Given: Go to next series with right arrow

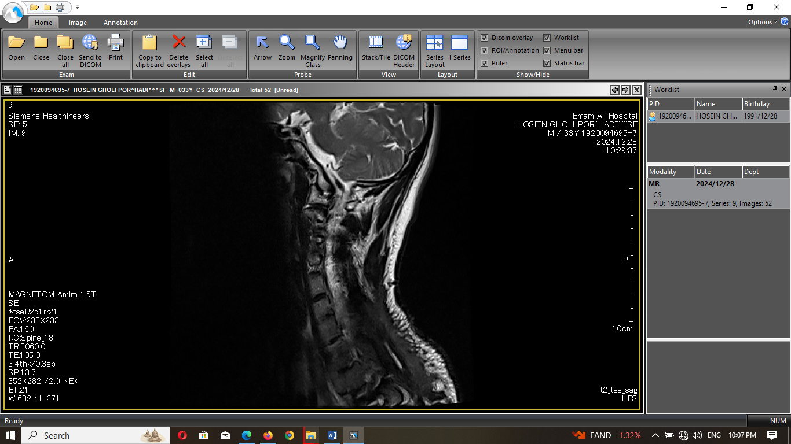Looking at the screenshot, I should click(625, 90).
